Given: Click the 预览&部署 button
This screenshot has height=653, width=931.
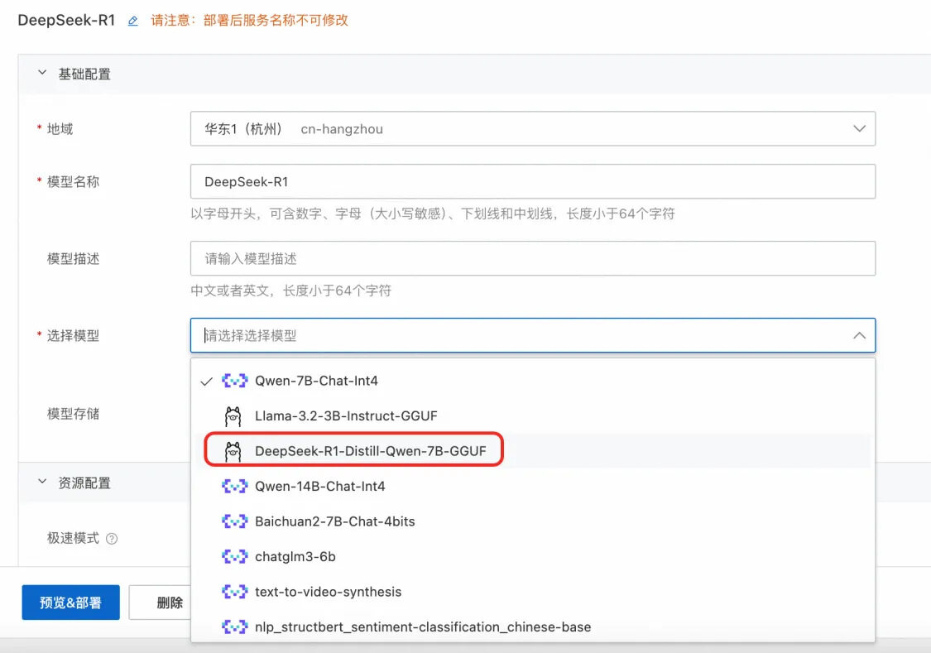Looking at the screenshot, I should tap(70, 603).
